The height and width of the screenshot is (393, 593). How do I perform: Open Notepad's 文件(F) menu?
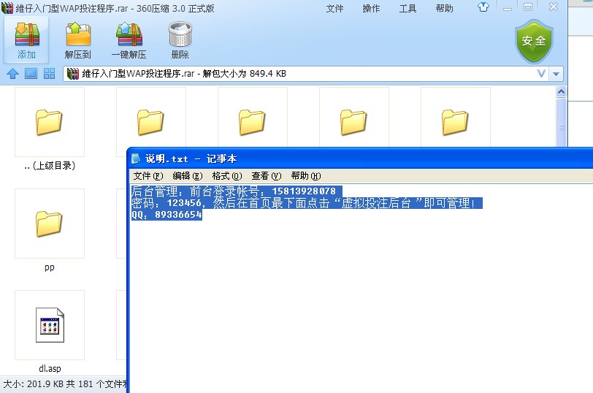pyautogui.click(x=148, y=176)
